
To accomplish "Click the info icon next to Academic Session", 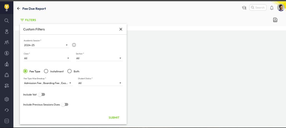I will [74, 45].
